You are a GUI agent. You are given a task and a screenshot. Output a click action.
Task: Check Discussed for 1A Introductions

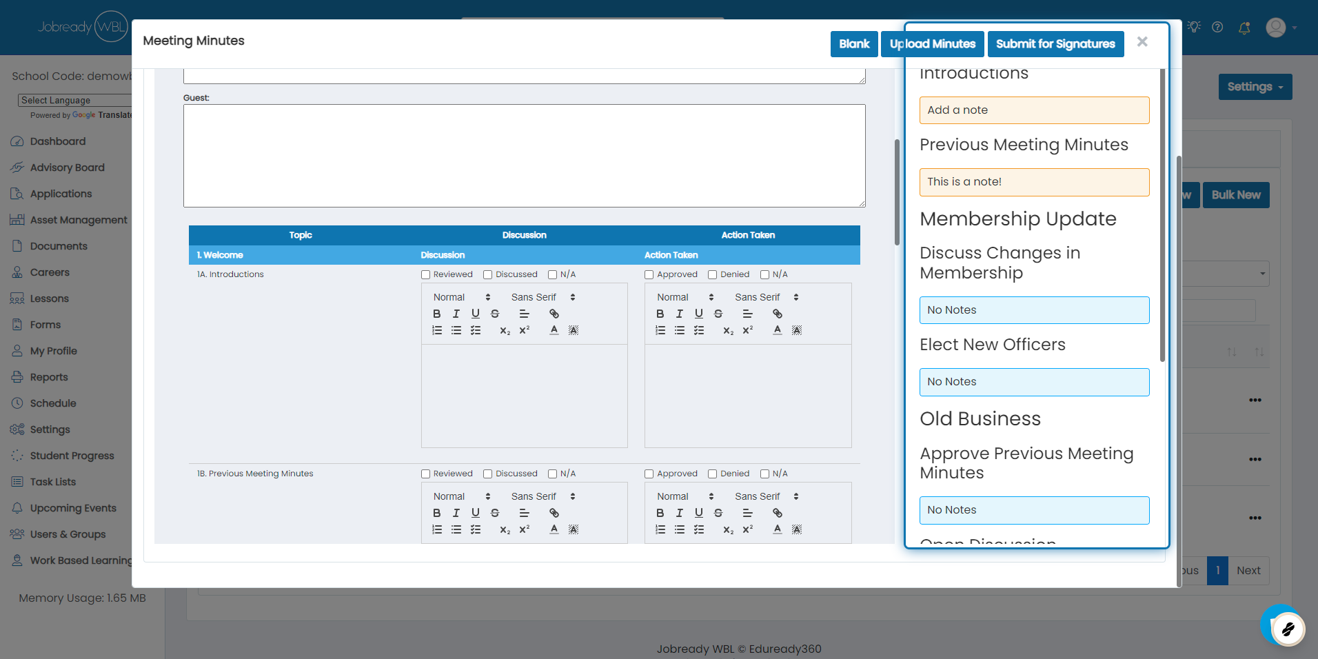coord(487,274)
